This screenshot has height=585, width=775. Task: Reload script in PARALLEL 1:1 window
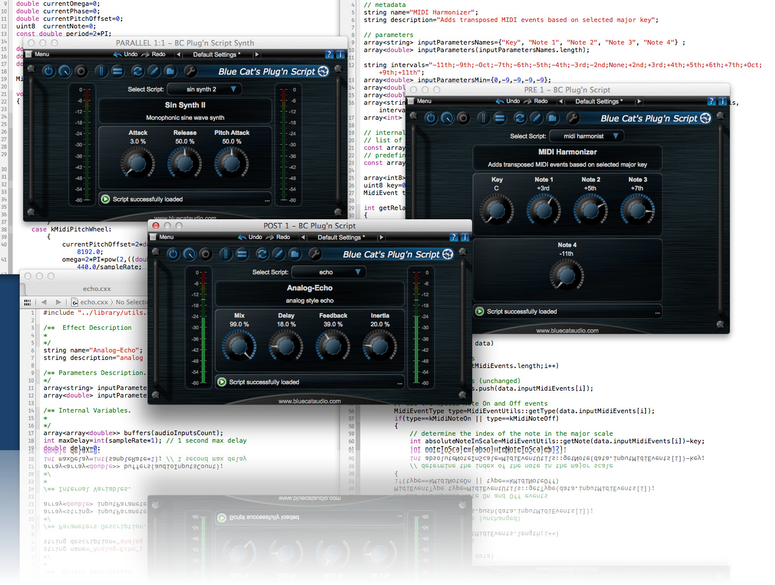click(x=137, y=71)
